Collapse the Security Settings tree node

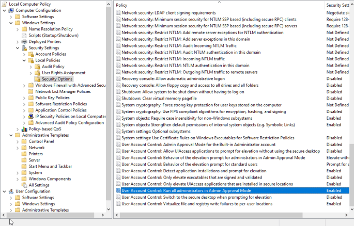pos(18,48)
